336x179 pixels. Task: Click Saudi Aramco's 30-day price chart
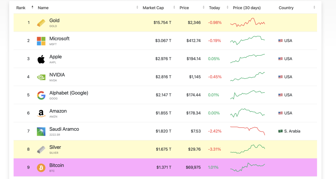point(247,131)
